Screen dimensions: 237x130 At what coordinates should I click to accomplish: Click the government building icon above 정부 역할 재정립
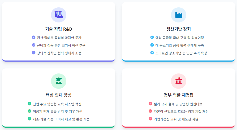[179, 81]
